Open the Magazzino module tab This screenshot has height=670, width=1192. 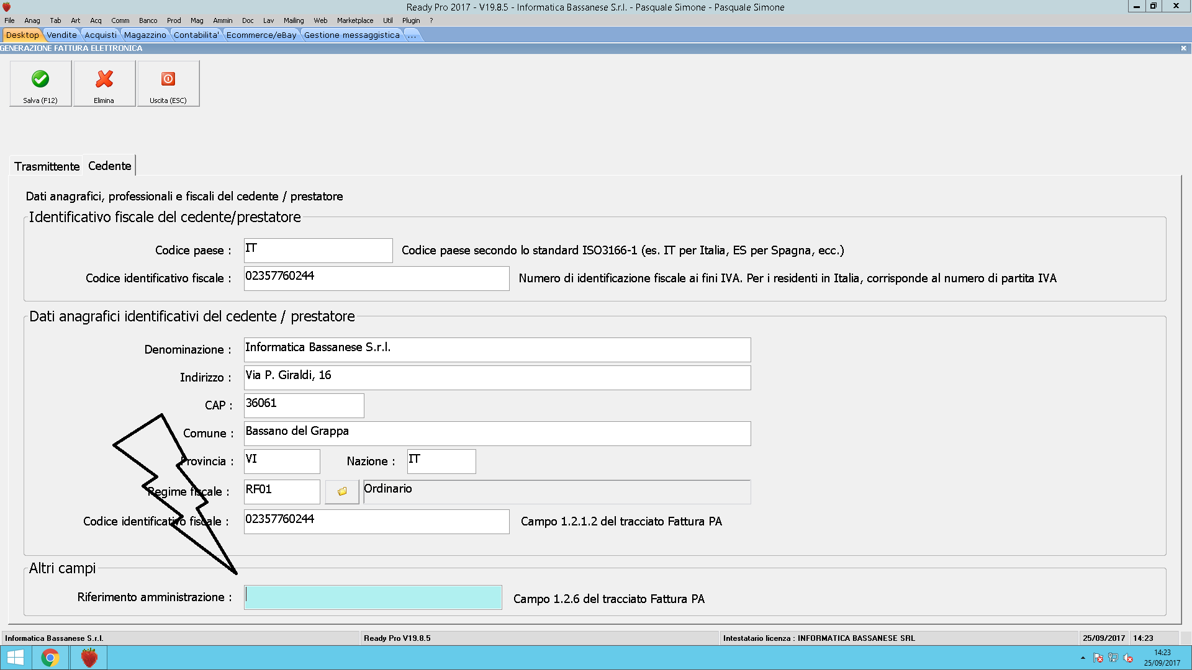pos(145,35)
